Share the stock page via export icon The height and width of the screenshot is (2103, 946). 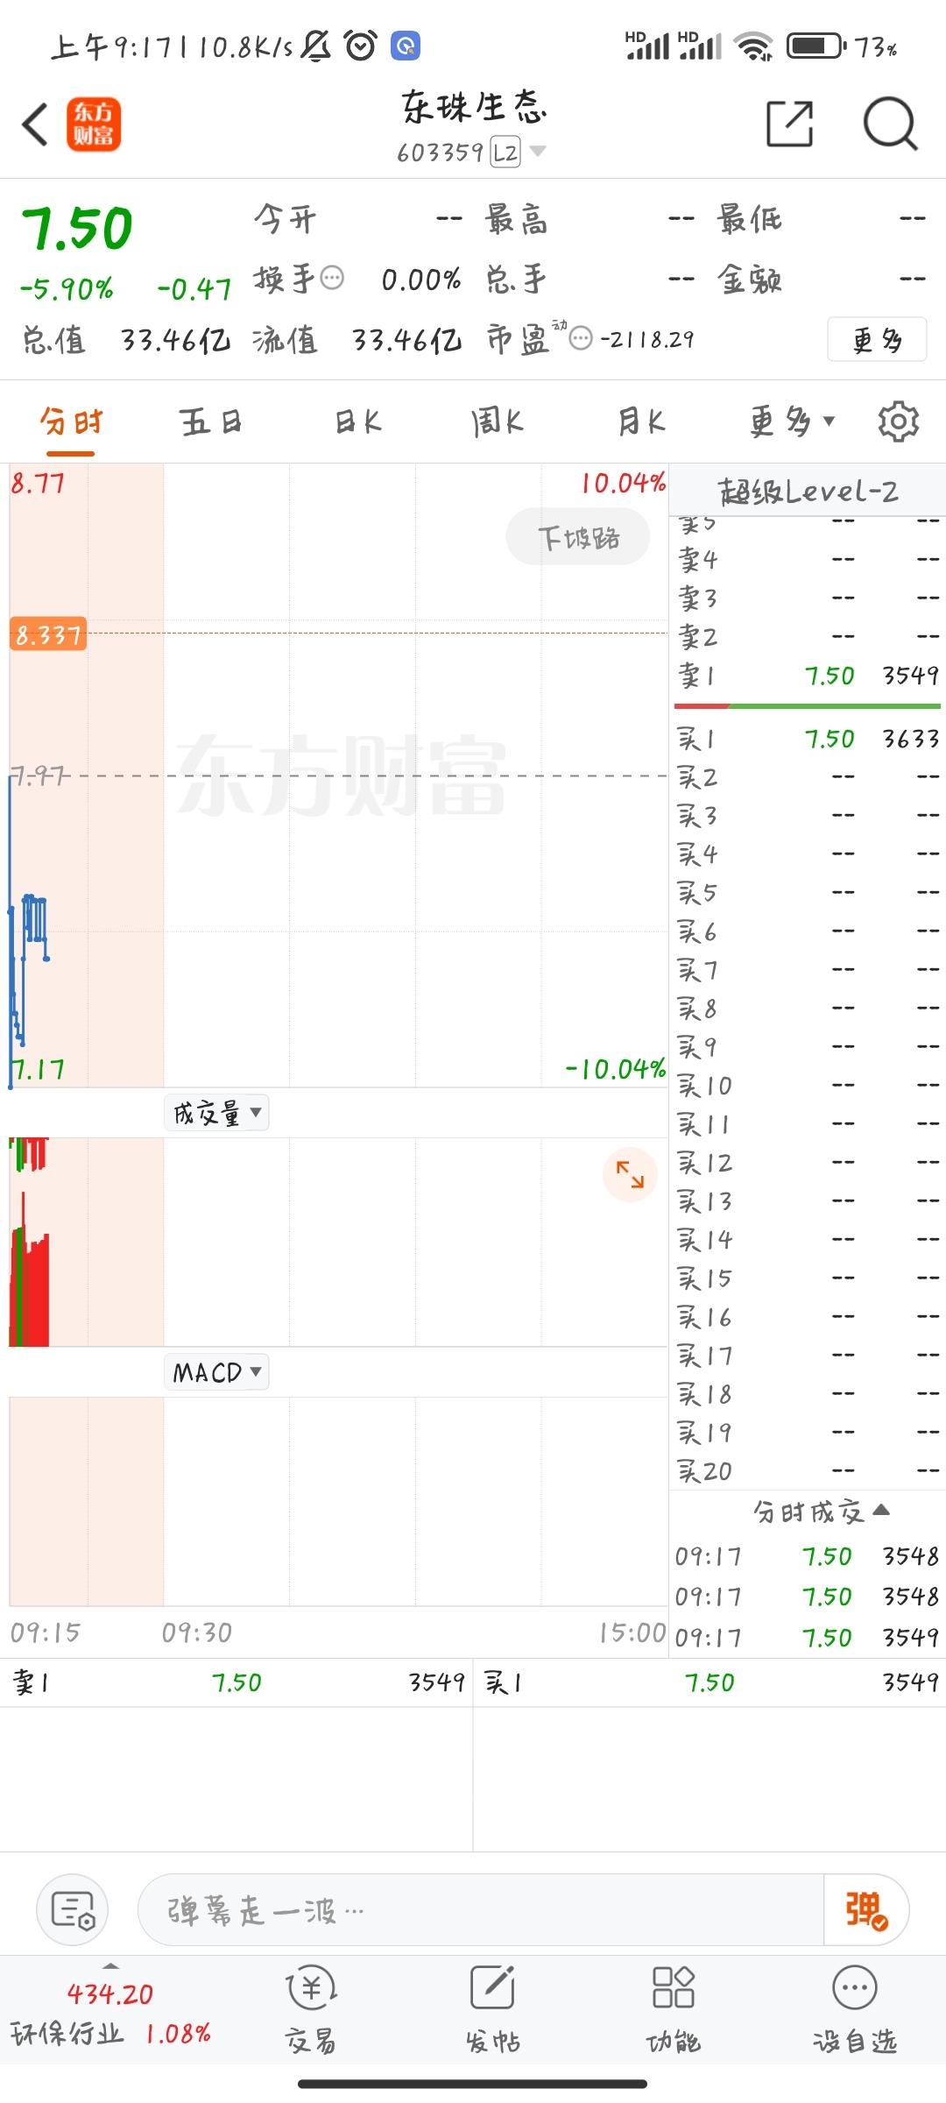(x=790, y=124)
